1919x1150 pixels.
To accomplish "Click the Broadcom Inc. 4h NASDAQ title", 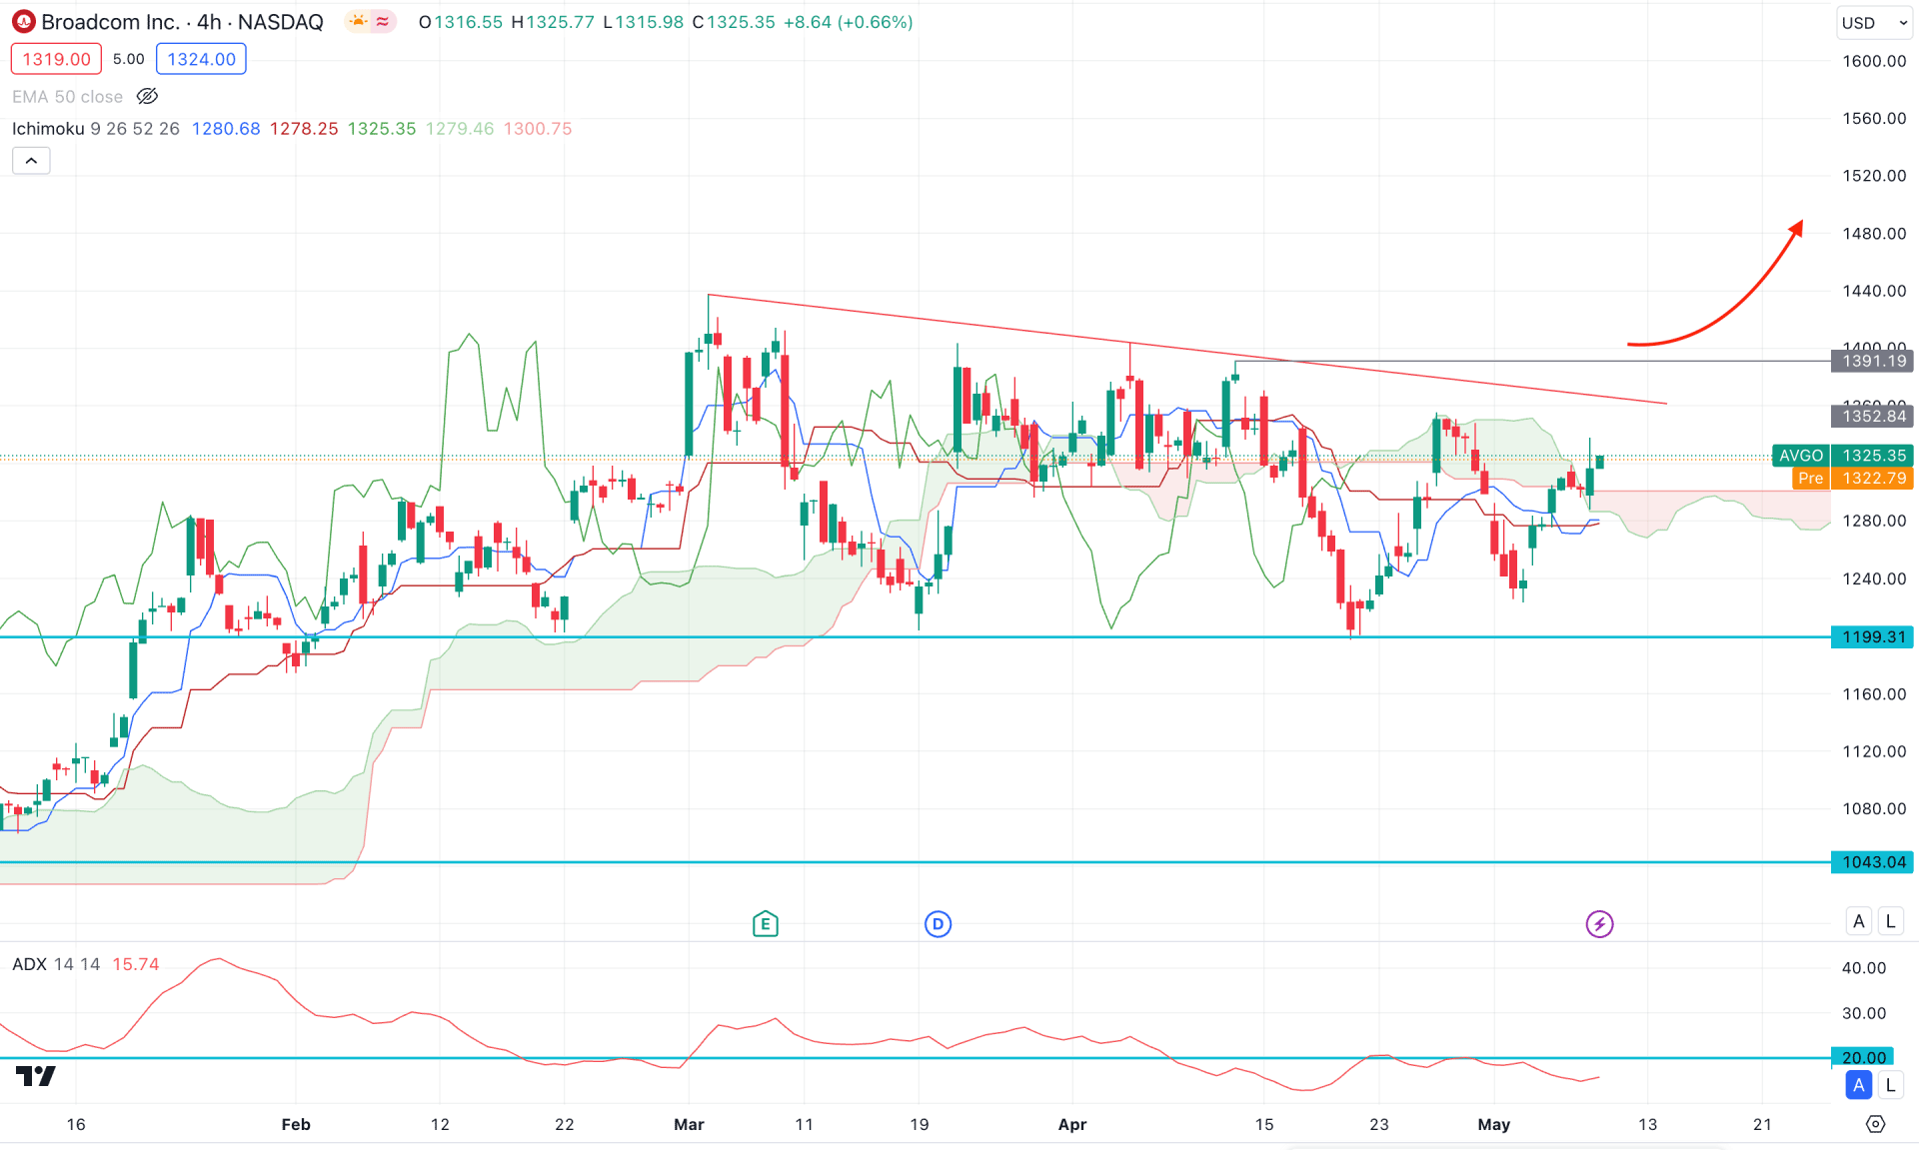I will point(182,22).
